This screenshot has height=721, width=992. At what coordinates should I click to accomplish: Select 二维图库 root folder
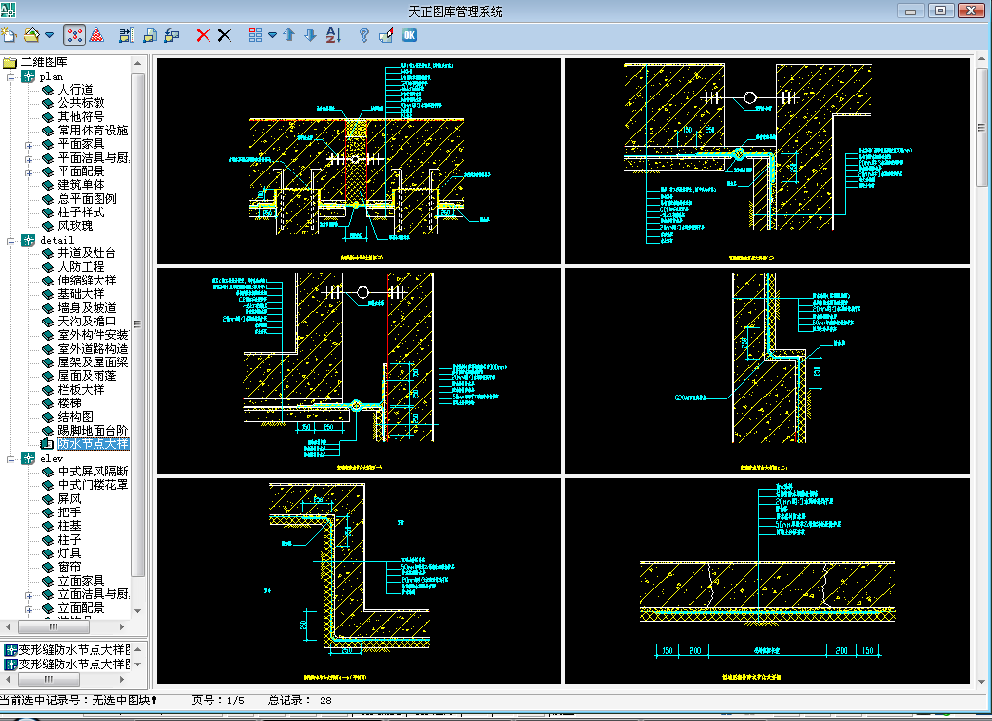(44, 62)
